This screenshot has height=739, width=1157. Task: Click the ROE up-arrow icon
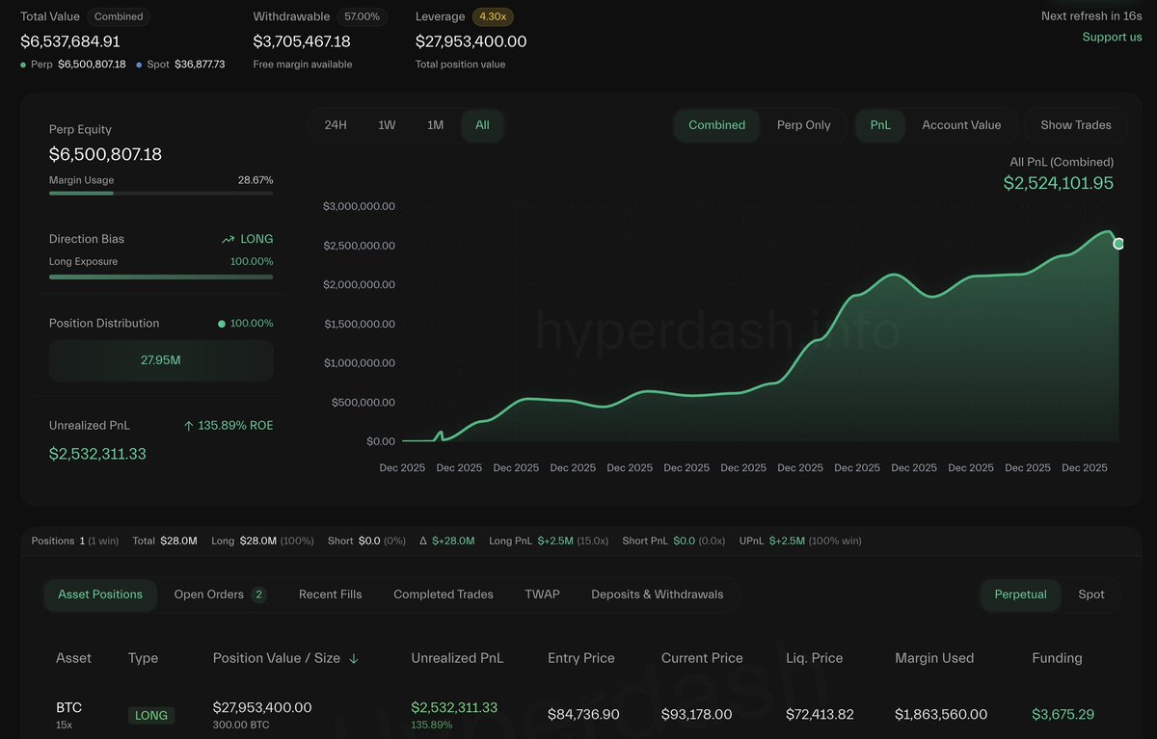pyautogui.click(x=189, y=425)
